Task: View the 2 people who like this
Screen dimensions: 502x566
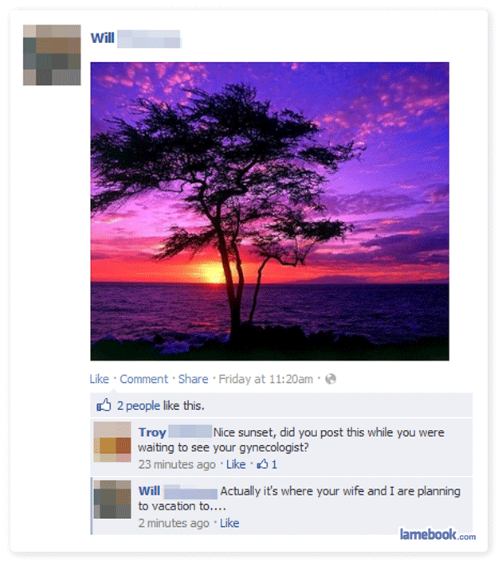Action: click(x=160, y=406)
